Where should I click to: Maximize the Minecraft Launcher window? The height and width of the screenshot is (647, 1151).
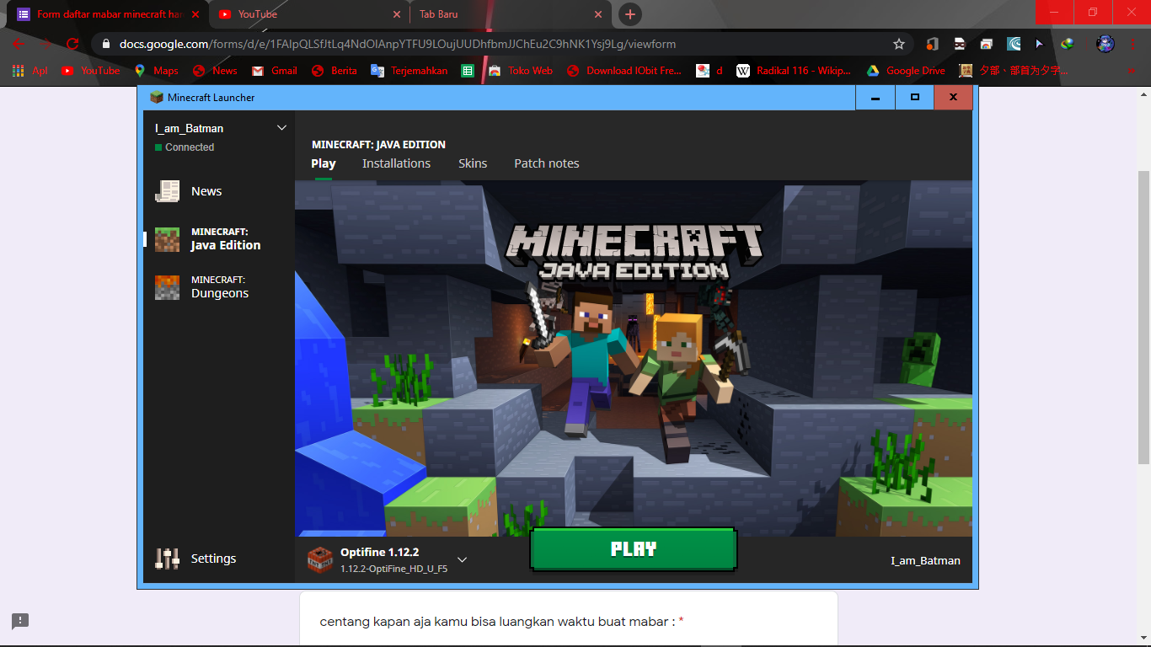[x=914, y=98]
